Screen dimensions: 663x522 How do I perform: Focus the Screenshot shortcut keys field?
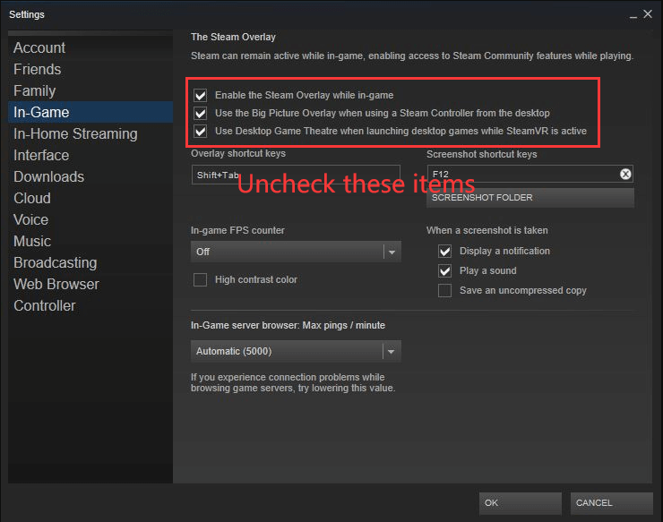click(x=530, y=174)
